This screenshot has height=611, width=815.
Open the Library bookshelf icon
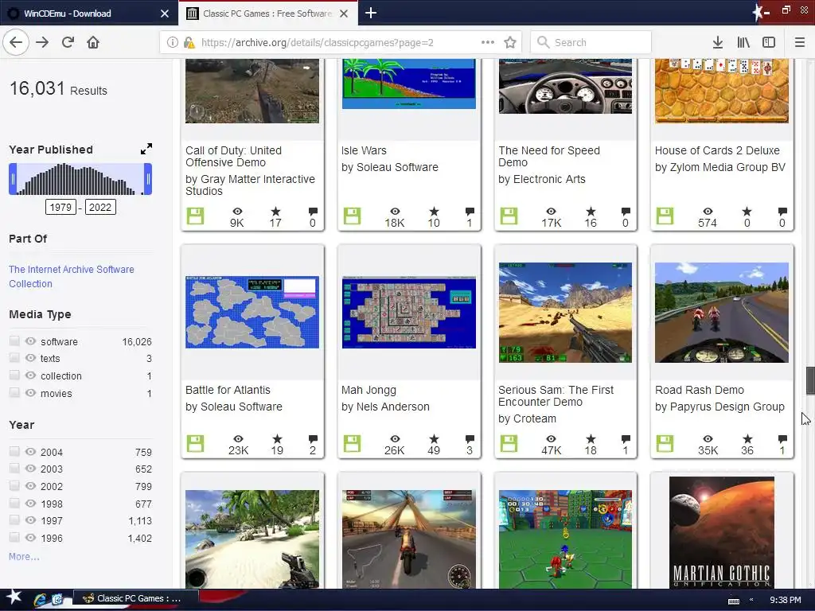[743, 42]
